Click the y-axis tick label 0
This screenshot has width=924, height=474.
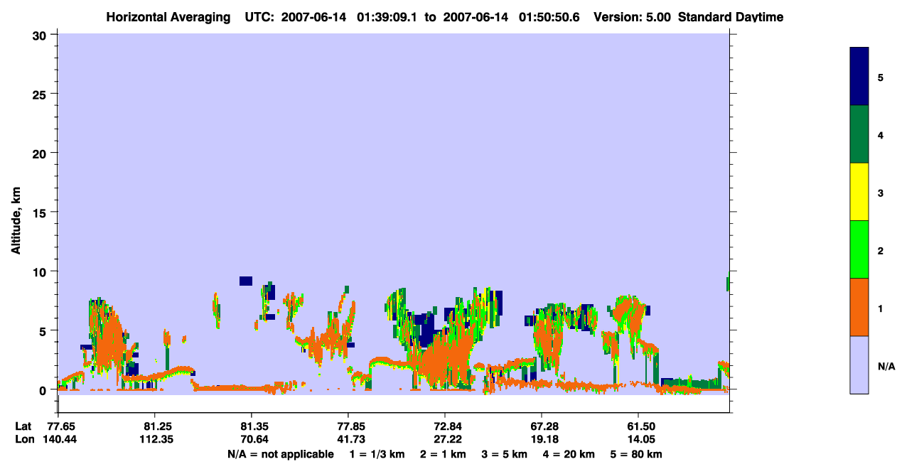tap(44, 390)
